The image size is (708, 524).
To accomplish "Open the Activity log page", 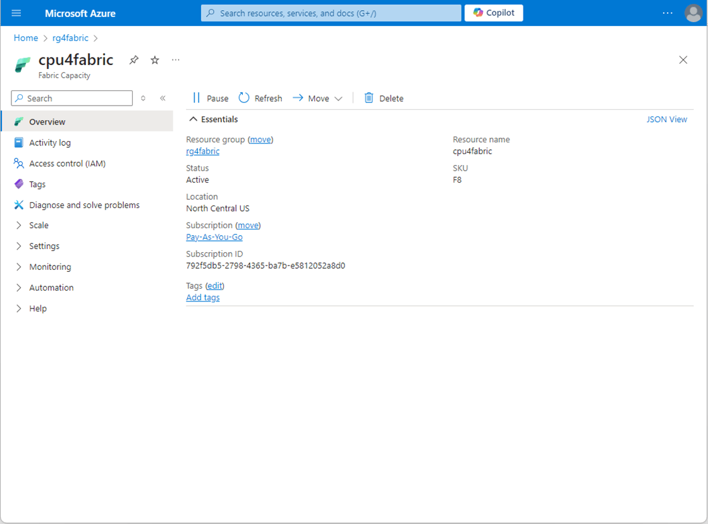I will [50, 143].
